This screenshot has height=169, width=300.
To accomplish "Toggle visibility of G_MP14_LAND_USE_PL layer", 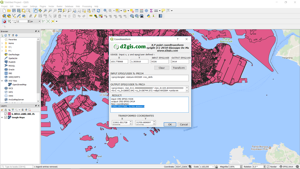I will (6, 114).
